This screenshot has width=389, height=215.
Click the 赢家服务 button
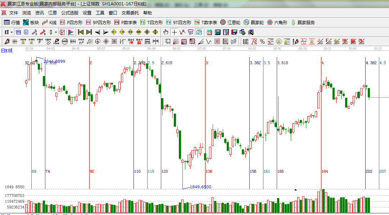303,22
